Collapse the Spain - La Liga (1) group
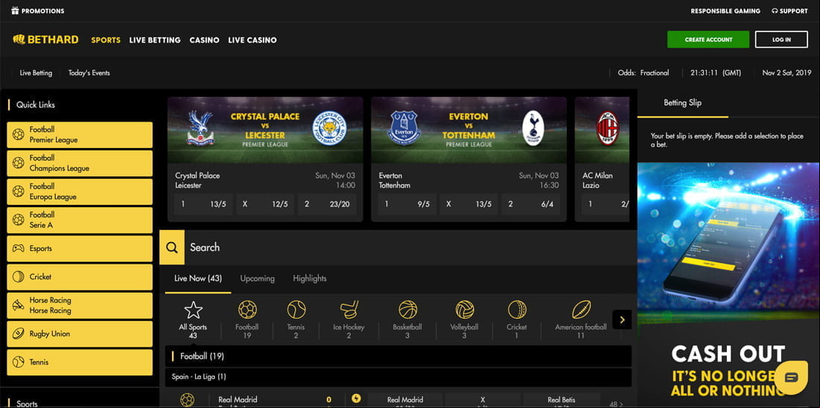820x408 pixels. click(x=398, y=377)
